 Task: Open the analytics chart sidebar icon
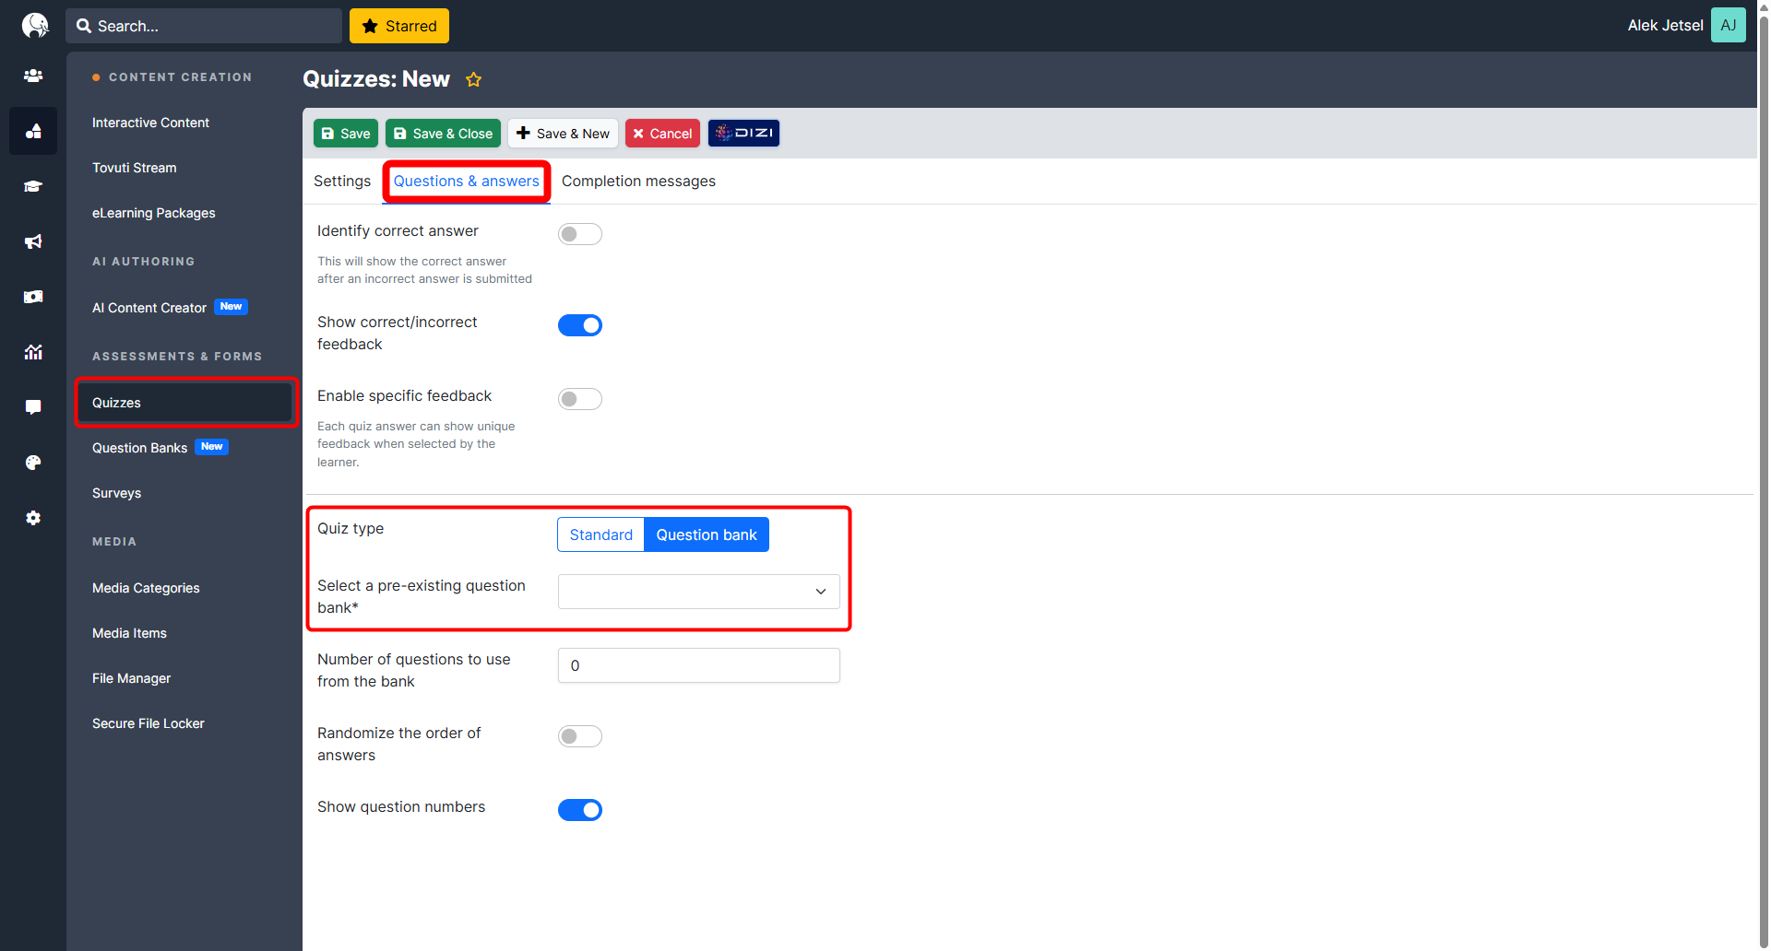coord(33,352)
